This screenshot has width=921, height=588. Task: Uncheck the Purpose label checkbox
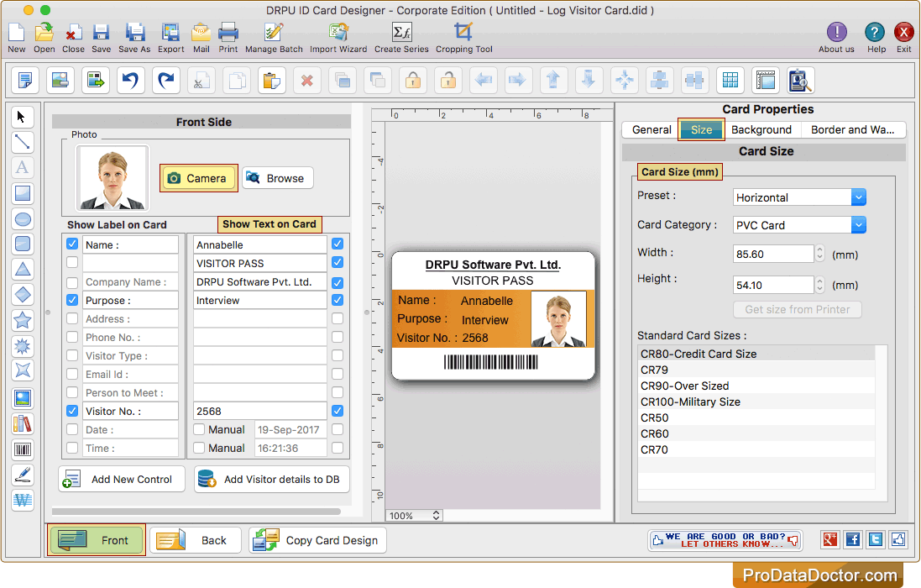72,300
